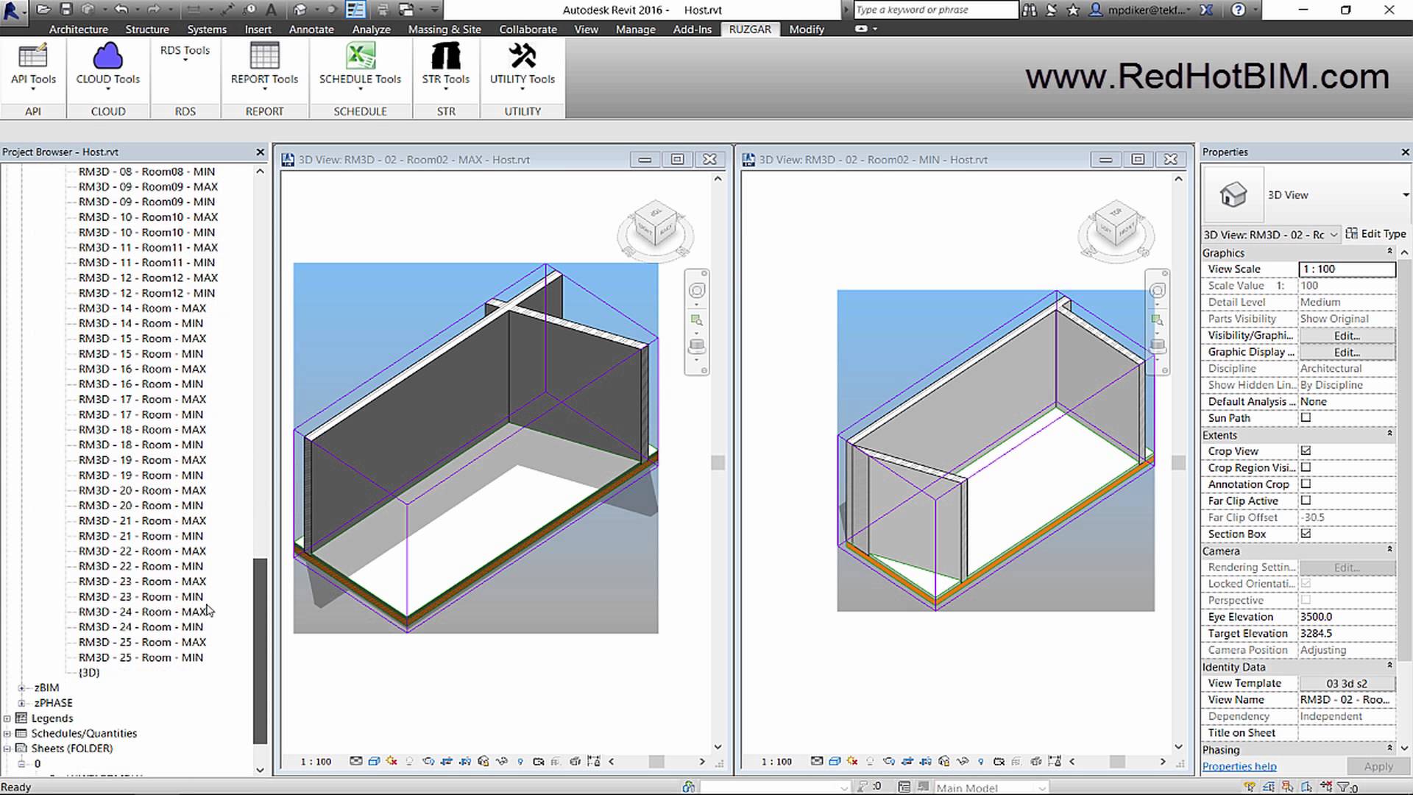The height and width of the screenshot is (795, 1413).
Task: Open CLOUD Tools ribbon button
Action: 108,66
